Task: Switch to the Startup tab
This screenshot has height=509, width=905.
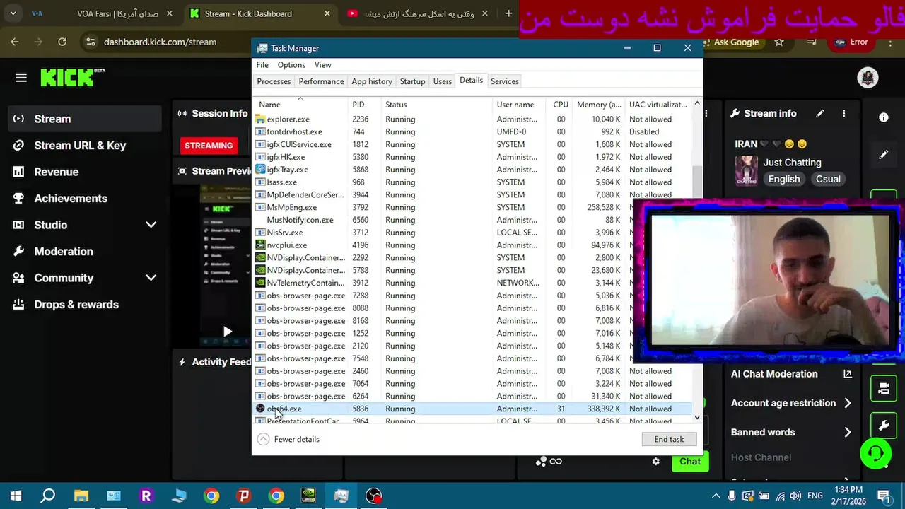Action: pos(412,81)
